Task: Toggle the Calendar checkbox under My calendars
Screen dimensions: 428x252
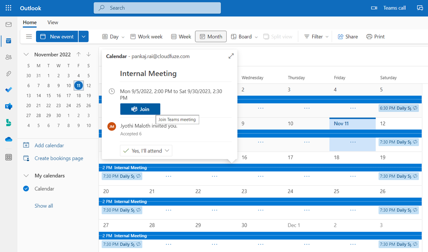Action: 26,189
